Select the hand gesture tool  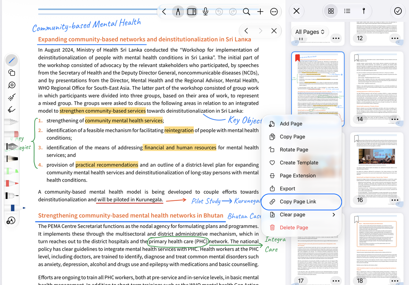[x=12, y=110]
